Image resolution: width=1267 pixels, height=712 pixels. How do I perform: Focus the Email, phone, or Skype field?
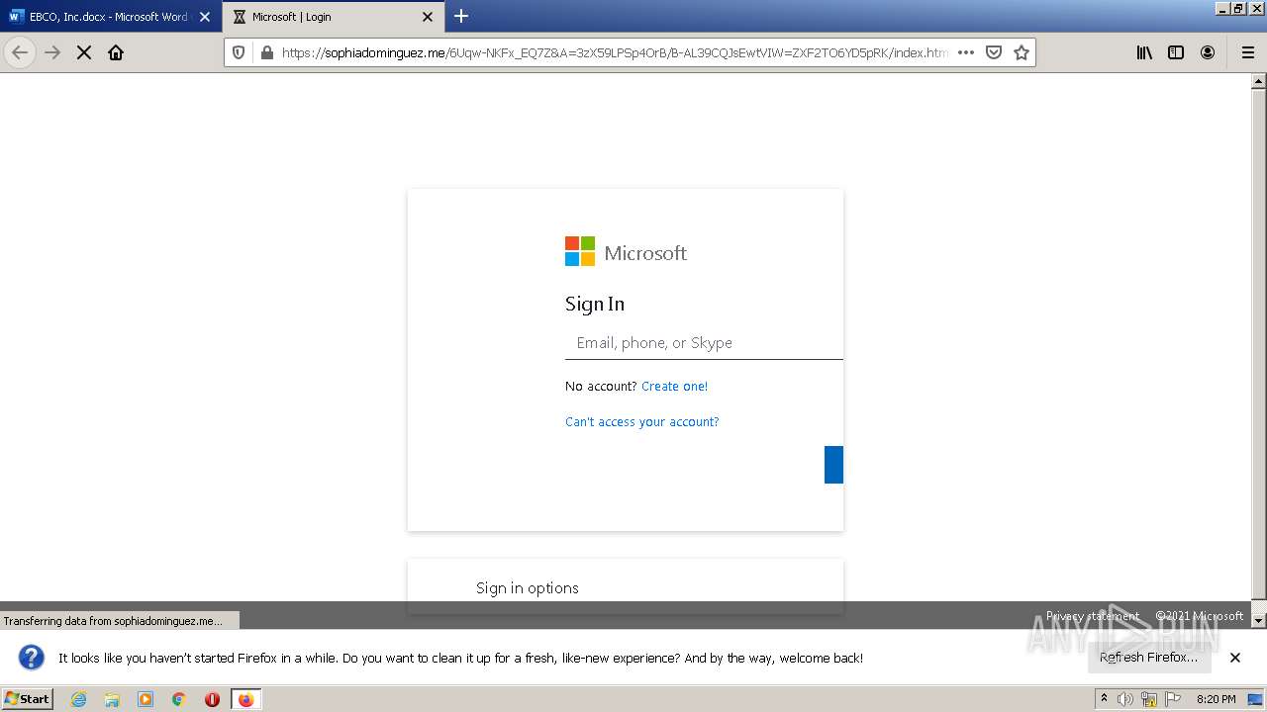pyautogui.click(x=704, y=343)
